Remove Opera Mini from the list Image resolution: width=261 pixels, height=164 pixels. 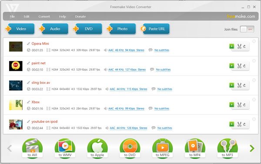(254, 41)
